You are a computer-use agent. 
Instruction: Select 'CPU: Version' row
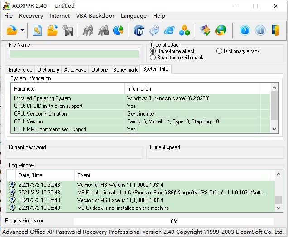(141, 121)
